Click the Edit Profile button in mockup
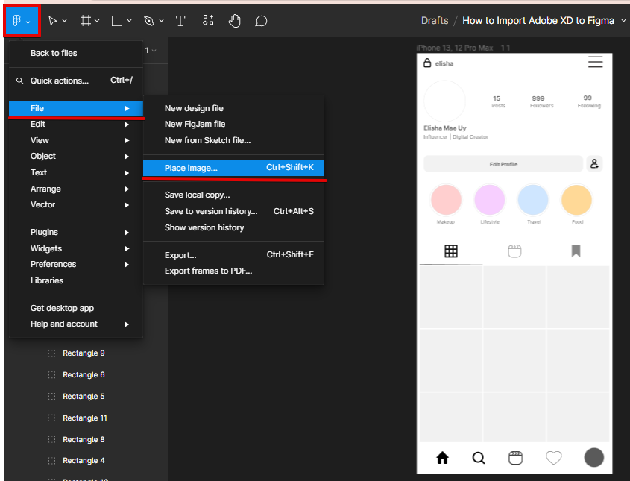The height and width of the screenshot is (481, 630). click(x=503, y=164)
